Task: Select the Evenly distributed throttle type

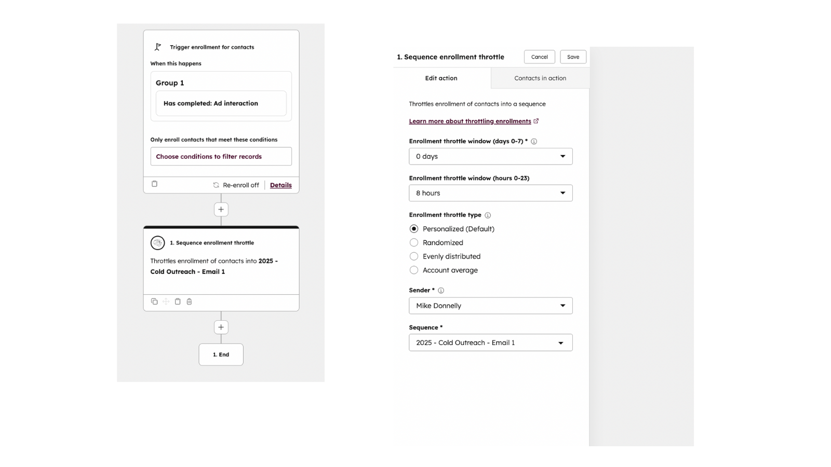Action: pos(414,256)
